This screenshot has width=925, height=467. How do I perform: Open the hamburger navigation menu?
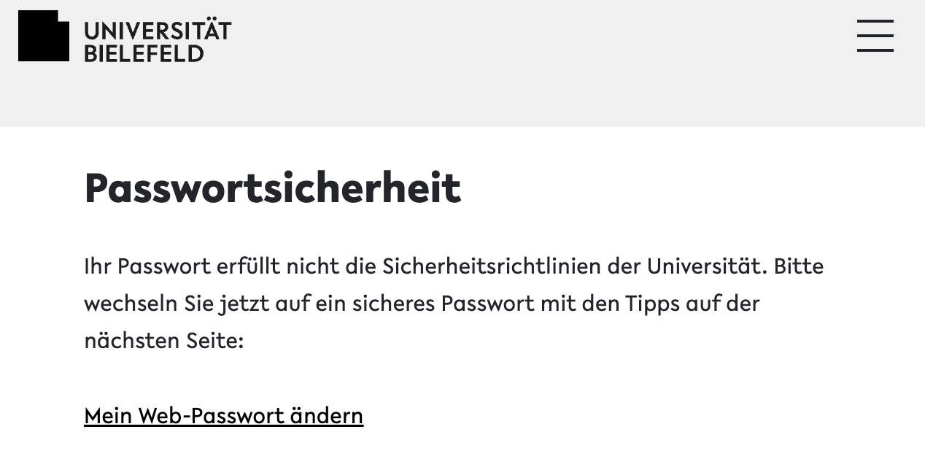[875, 36]
